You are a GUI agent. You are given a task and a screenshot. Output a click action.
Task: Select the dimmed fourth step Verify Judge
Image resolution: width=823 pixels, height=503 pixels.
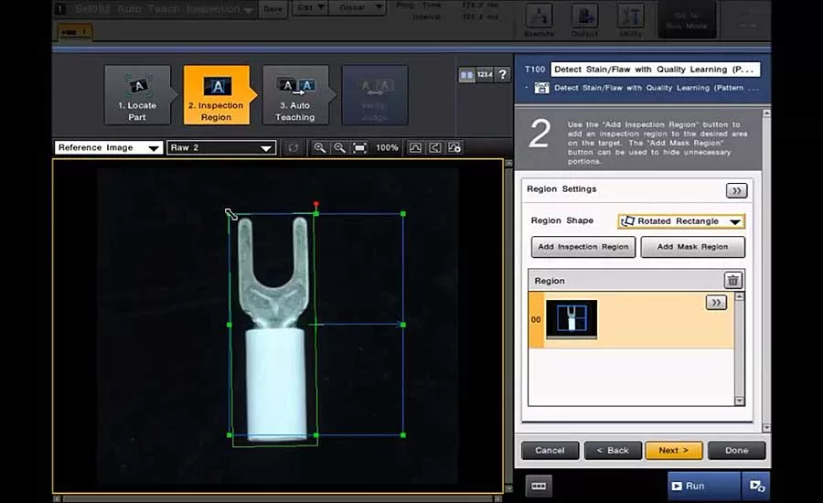point(375,95)
